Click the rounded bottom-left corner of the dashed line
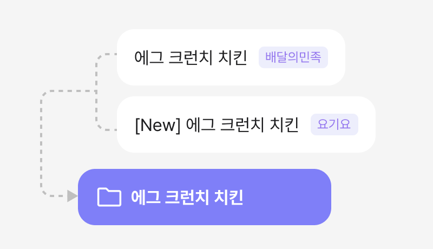Viewport: 433px width, 249px height. click(44, 193)
